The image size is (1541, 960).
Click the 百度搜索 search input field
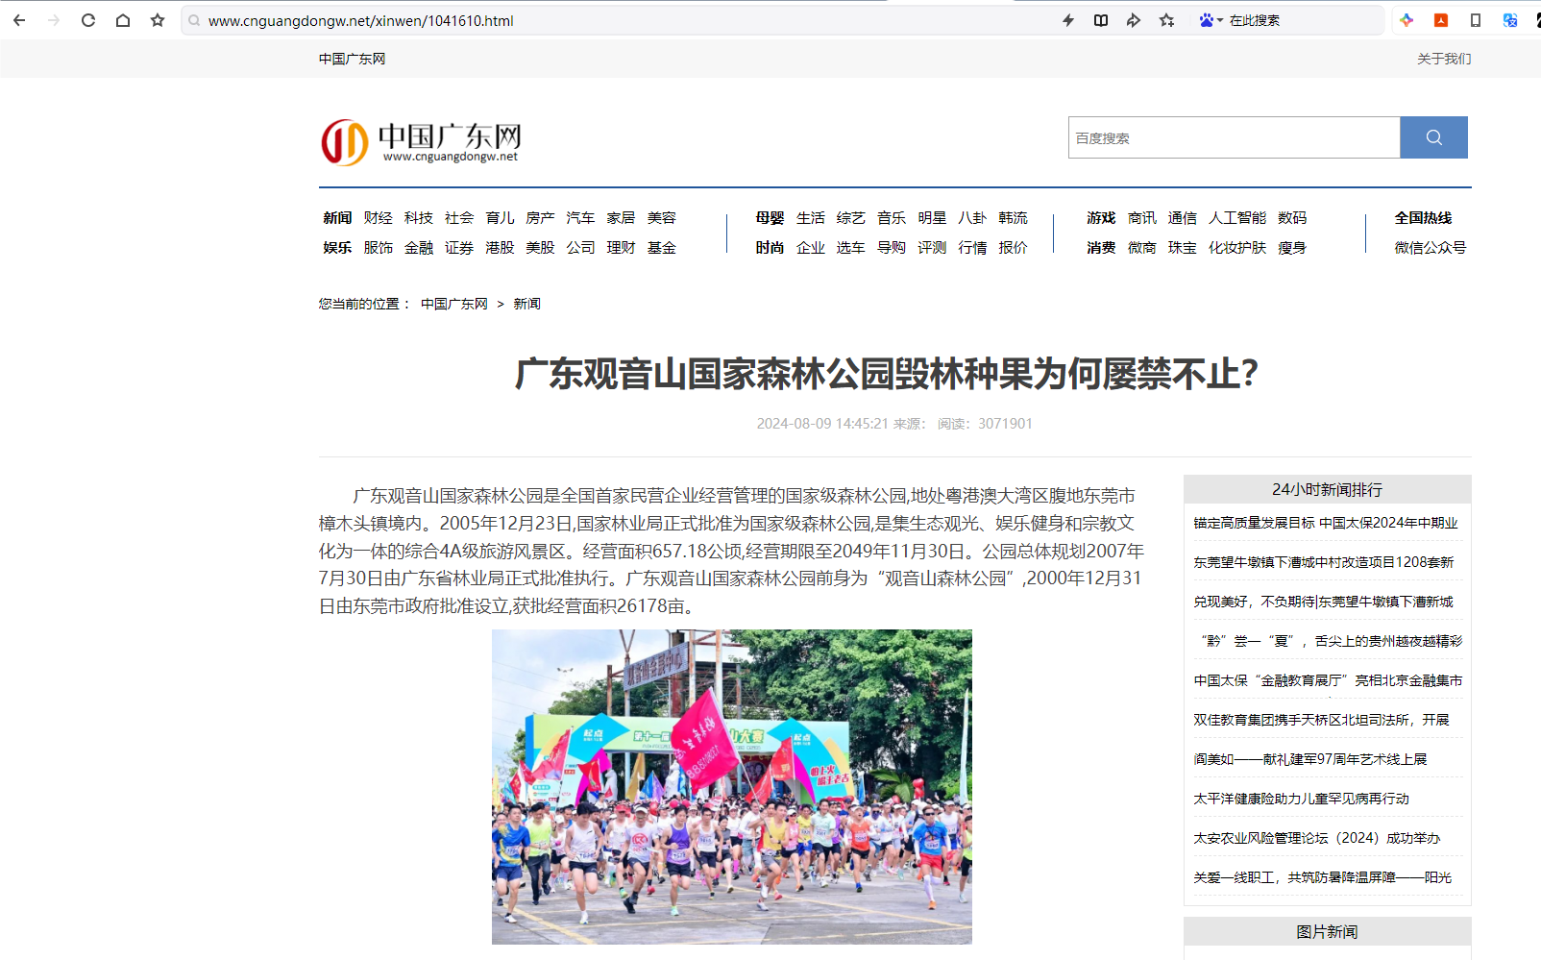pos(1234,137)
